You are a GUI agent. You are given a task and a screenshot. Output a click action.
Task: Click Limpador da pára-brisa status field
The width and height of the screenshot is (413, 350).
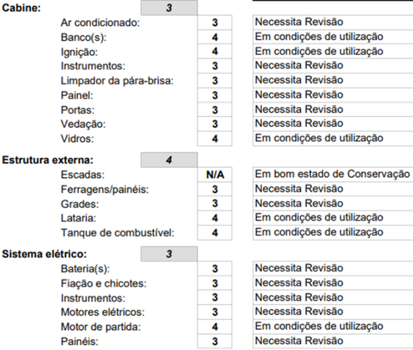tap(333, 80)
